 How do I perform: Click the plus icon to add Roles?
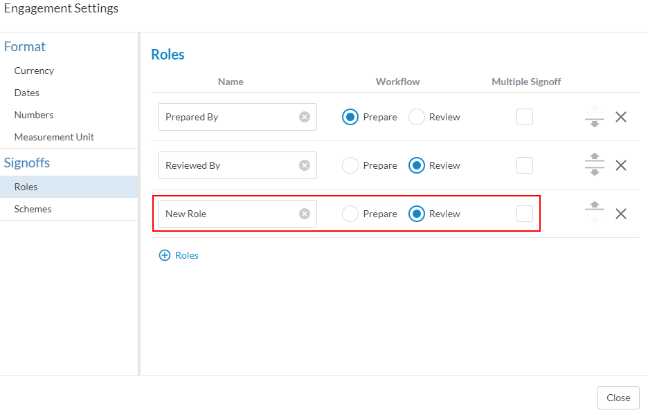[x=165, y=255]
